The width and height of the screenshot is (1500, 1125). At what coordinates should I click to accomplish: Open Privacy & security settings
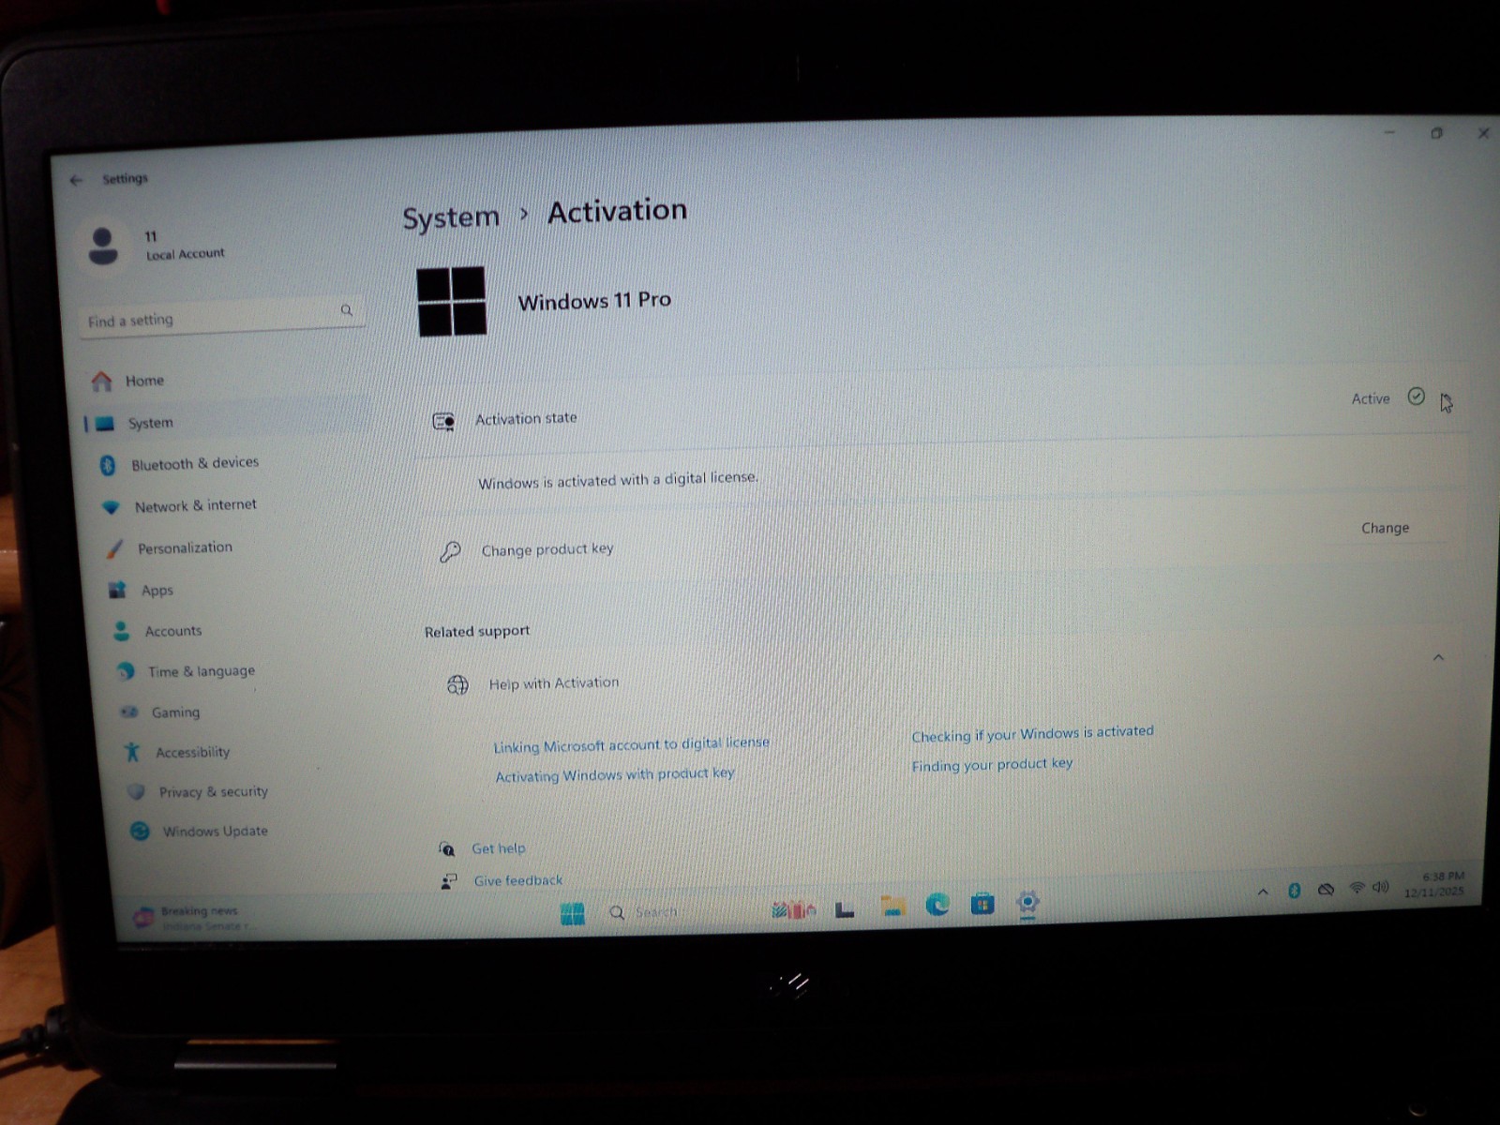coord(213,792)
